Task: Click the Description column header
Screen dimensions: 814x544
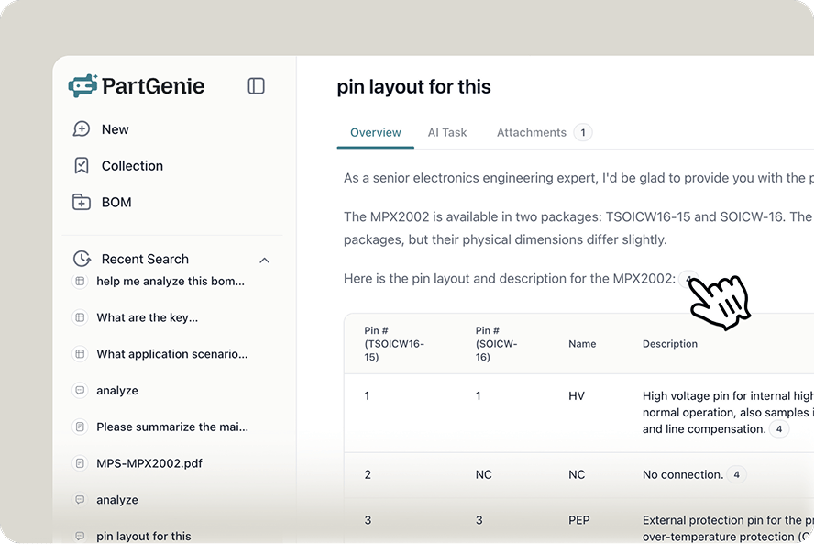Action: [670, 343]
